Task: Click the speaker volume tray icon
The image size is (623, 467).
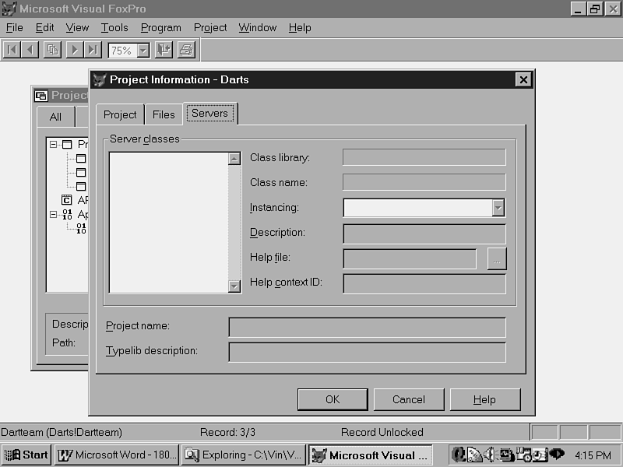Action: pos(491,455)
